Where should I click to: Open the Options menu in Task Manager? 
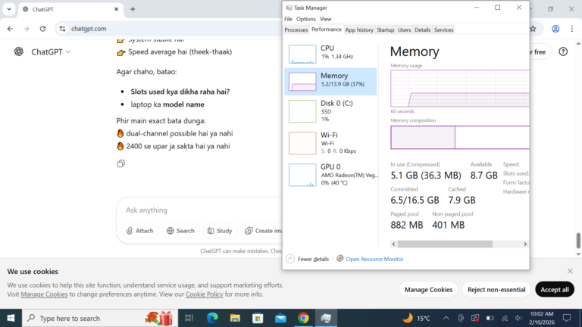point(306,19)
